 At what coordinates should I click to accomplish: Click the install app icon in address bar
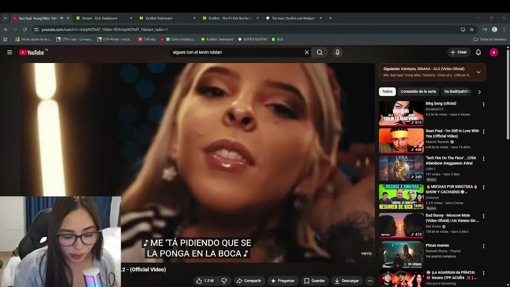463,29
